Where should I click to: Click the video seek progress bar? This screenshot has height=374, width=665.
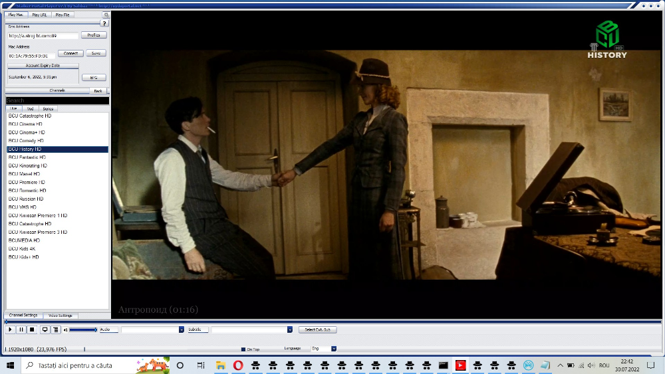pyautogui.click(x=333, y=322)
